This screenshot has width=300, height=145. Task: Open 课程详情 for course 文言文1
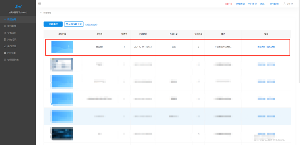[x=261, y=47]
